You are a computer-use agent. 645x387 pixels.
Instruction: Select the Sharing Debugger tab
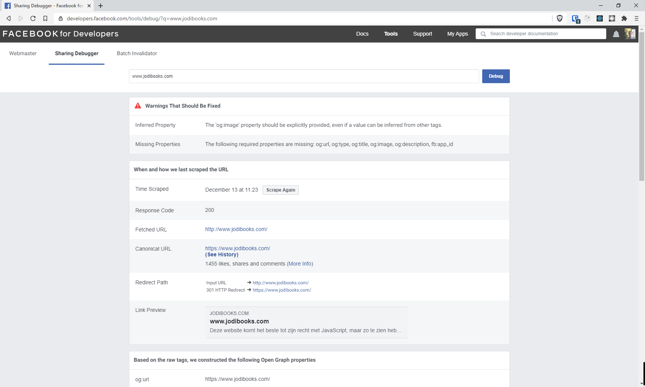pyautogui.click(x=77, y=53)
